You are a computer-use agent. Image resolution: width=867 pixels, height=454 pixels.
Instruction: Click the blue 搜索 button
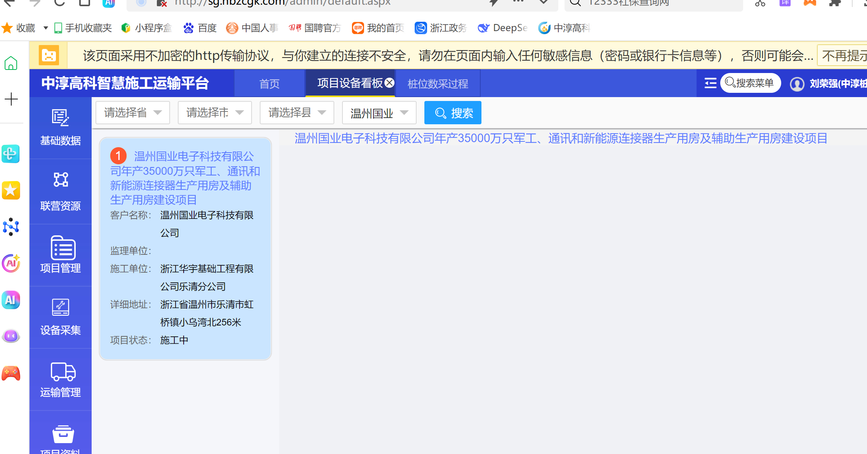click(x=453, y=113)
